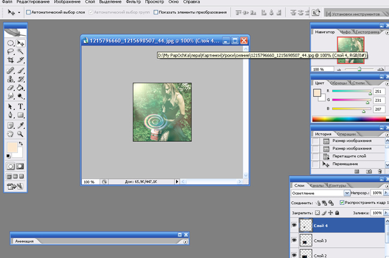Screen dimensions: 389x258
Task: Open the Изображение menu
Action: [67, 2]
